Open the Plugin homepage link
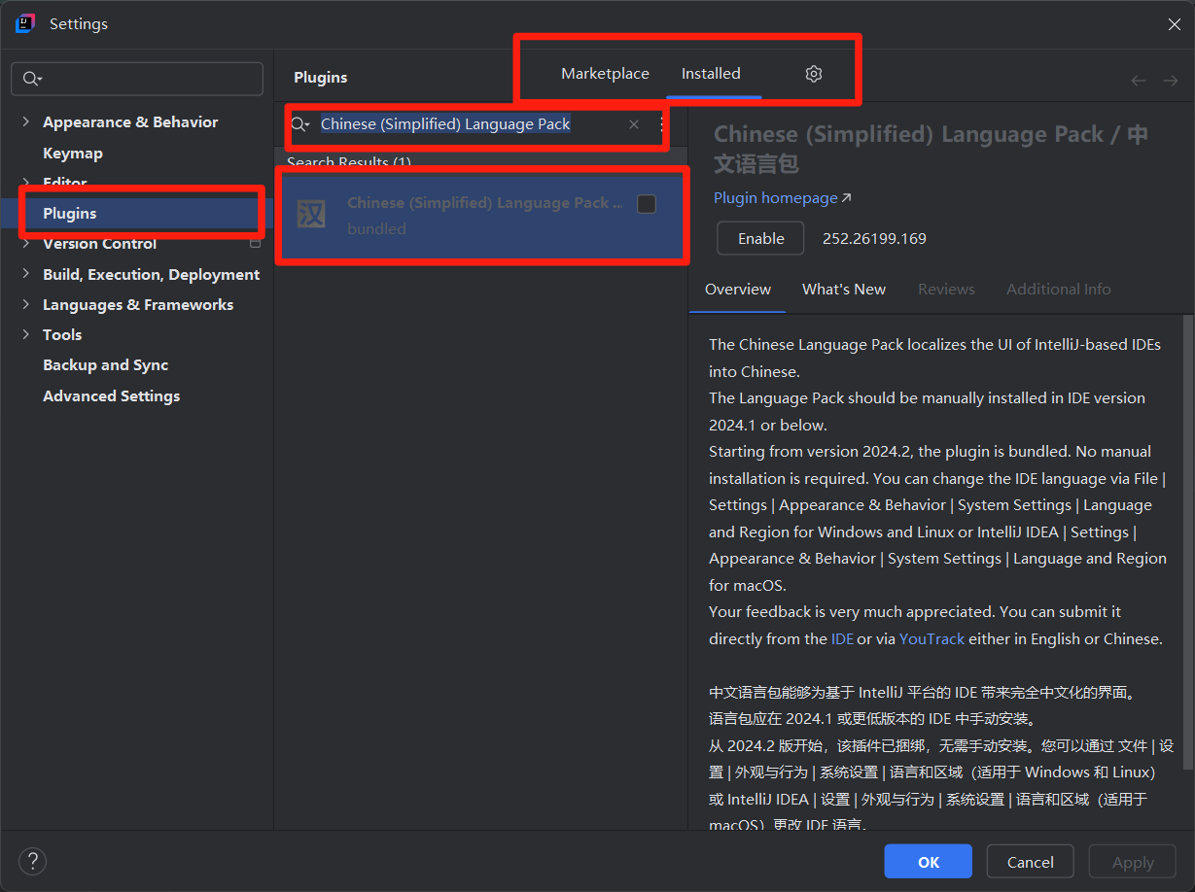The width and height of the screenshot is (1195, 892). tap(783, 198)
